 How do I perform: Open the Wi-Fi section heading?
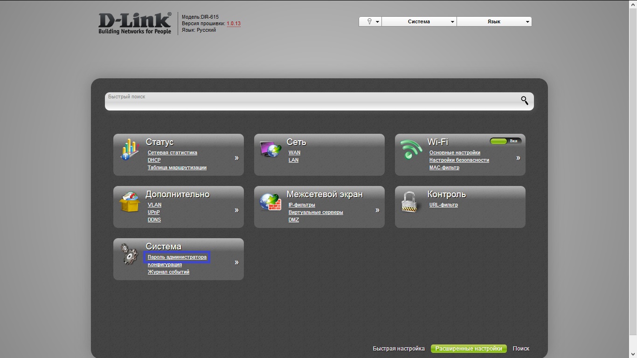click(x=437, y=142)
